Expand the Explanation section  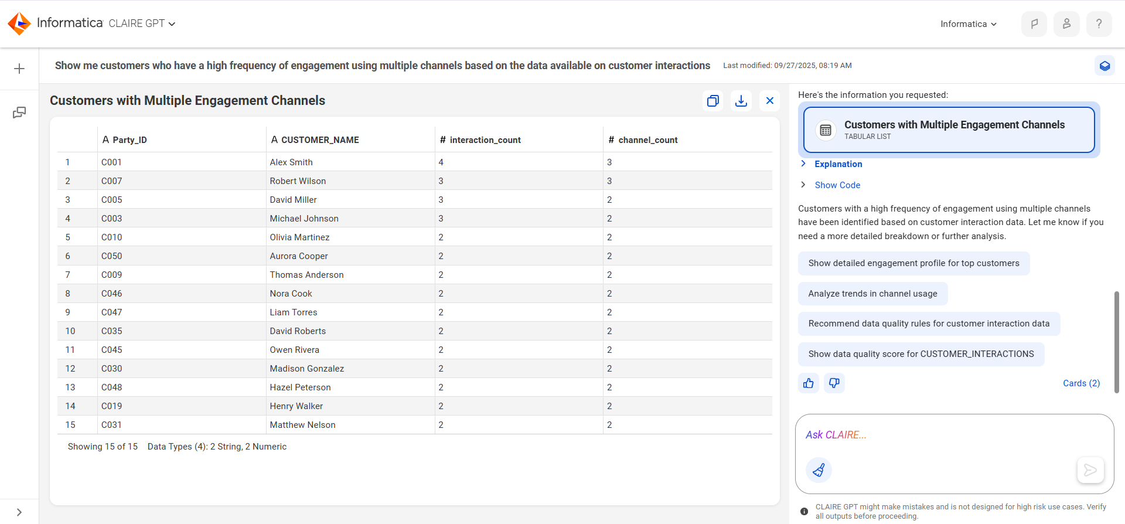pyautogui.click(x=833, y=164)
